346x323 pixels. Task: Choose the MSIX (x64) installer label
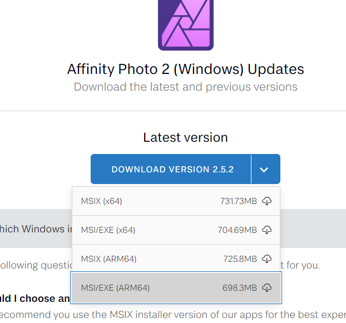coord(101,201)
